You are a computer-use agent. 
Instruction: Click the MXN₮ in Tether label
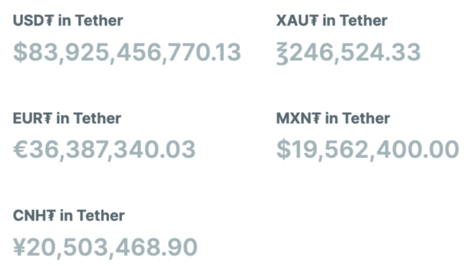click(333, 118)
